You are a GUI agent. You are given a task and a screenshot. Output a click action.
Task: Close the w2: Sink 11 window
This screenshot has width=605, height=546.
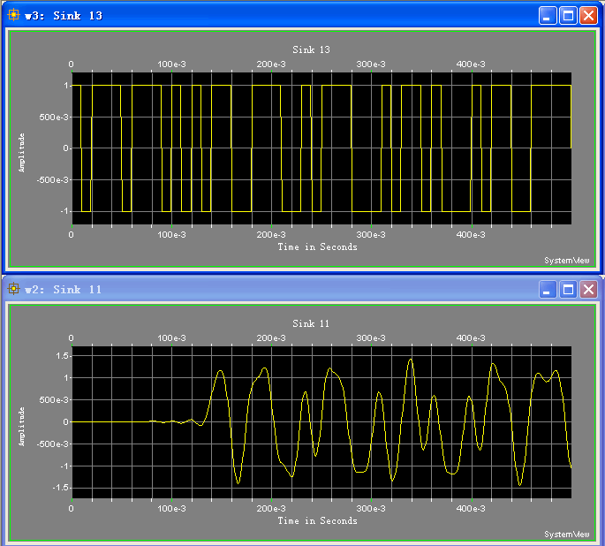pos(589,290)
